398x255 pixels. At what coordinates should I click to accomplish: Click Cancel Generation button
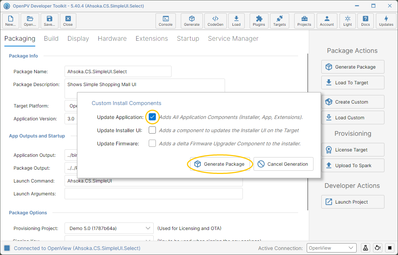(284, 164)
